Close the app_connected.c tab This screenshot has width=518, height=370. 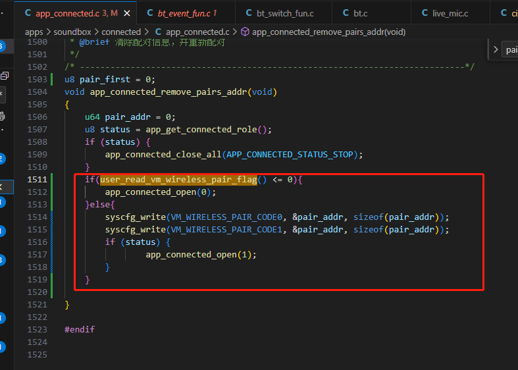coord(127,14)
